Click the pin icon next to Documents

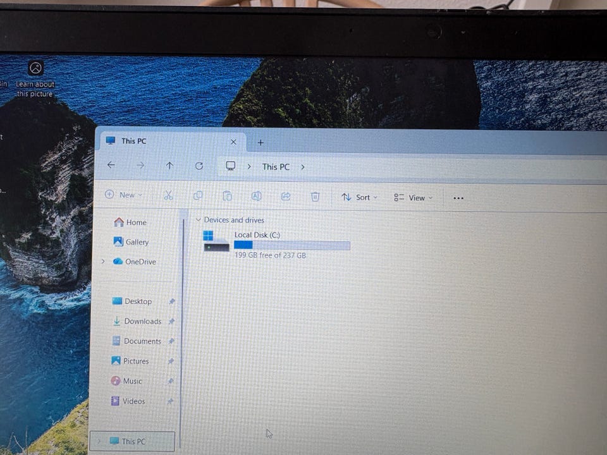point(171,341)
